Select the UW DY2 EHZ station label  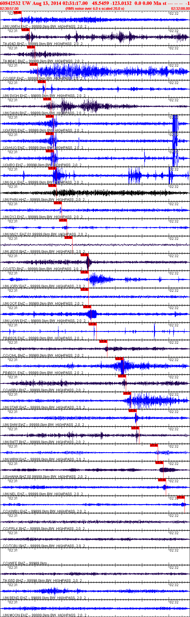pos(43,217)
